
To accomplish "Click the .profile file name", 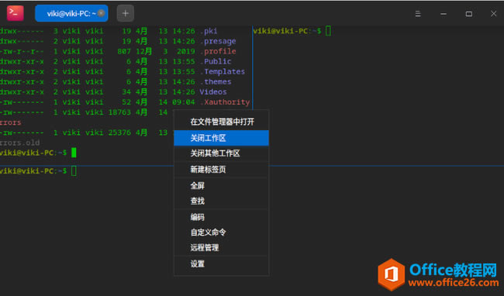I will 218,51.
